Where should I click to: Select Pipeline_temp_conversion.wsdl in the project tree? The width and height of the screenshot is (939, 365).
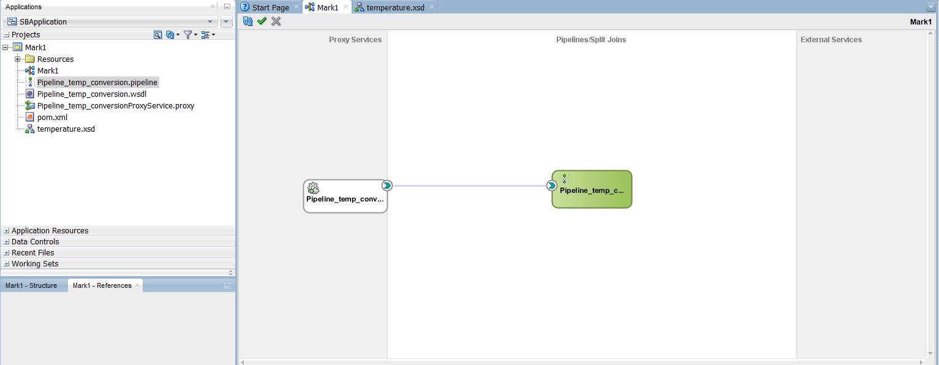point(91,94)
